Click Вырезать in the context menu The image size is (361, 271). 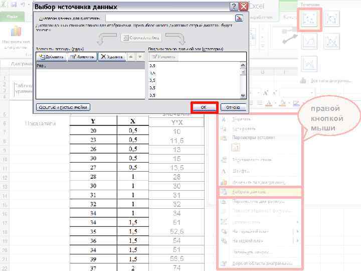(x=241, y=119)
